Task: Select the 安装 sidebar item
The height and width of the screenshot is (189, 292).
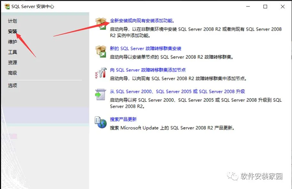Action: click(x=12, y=31)
